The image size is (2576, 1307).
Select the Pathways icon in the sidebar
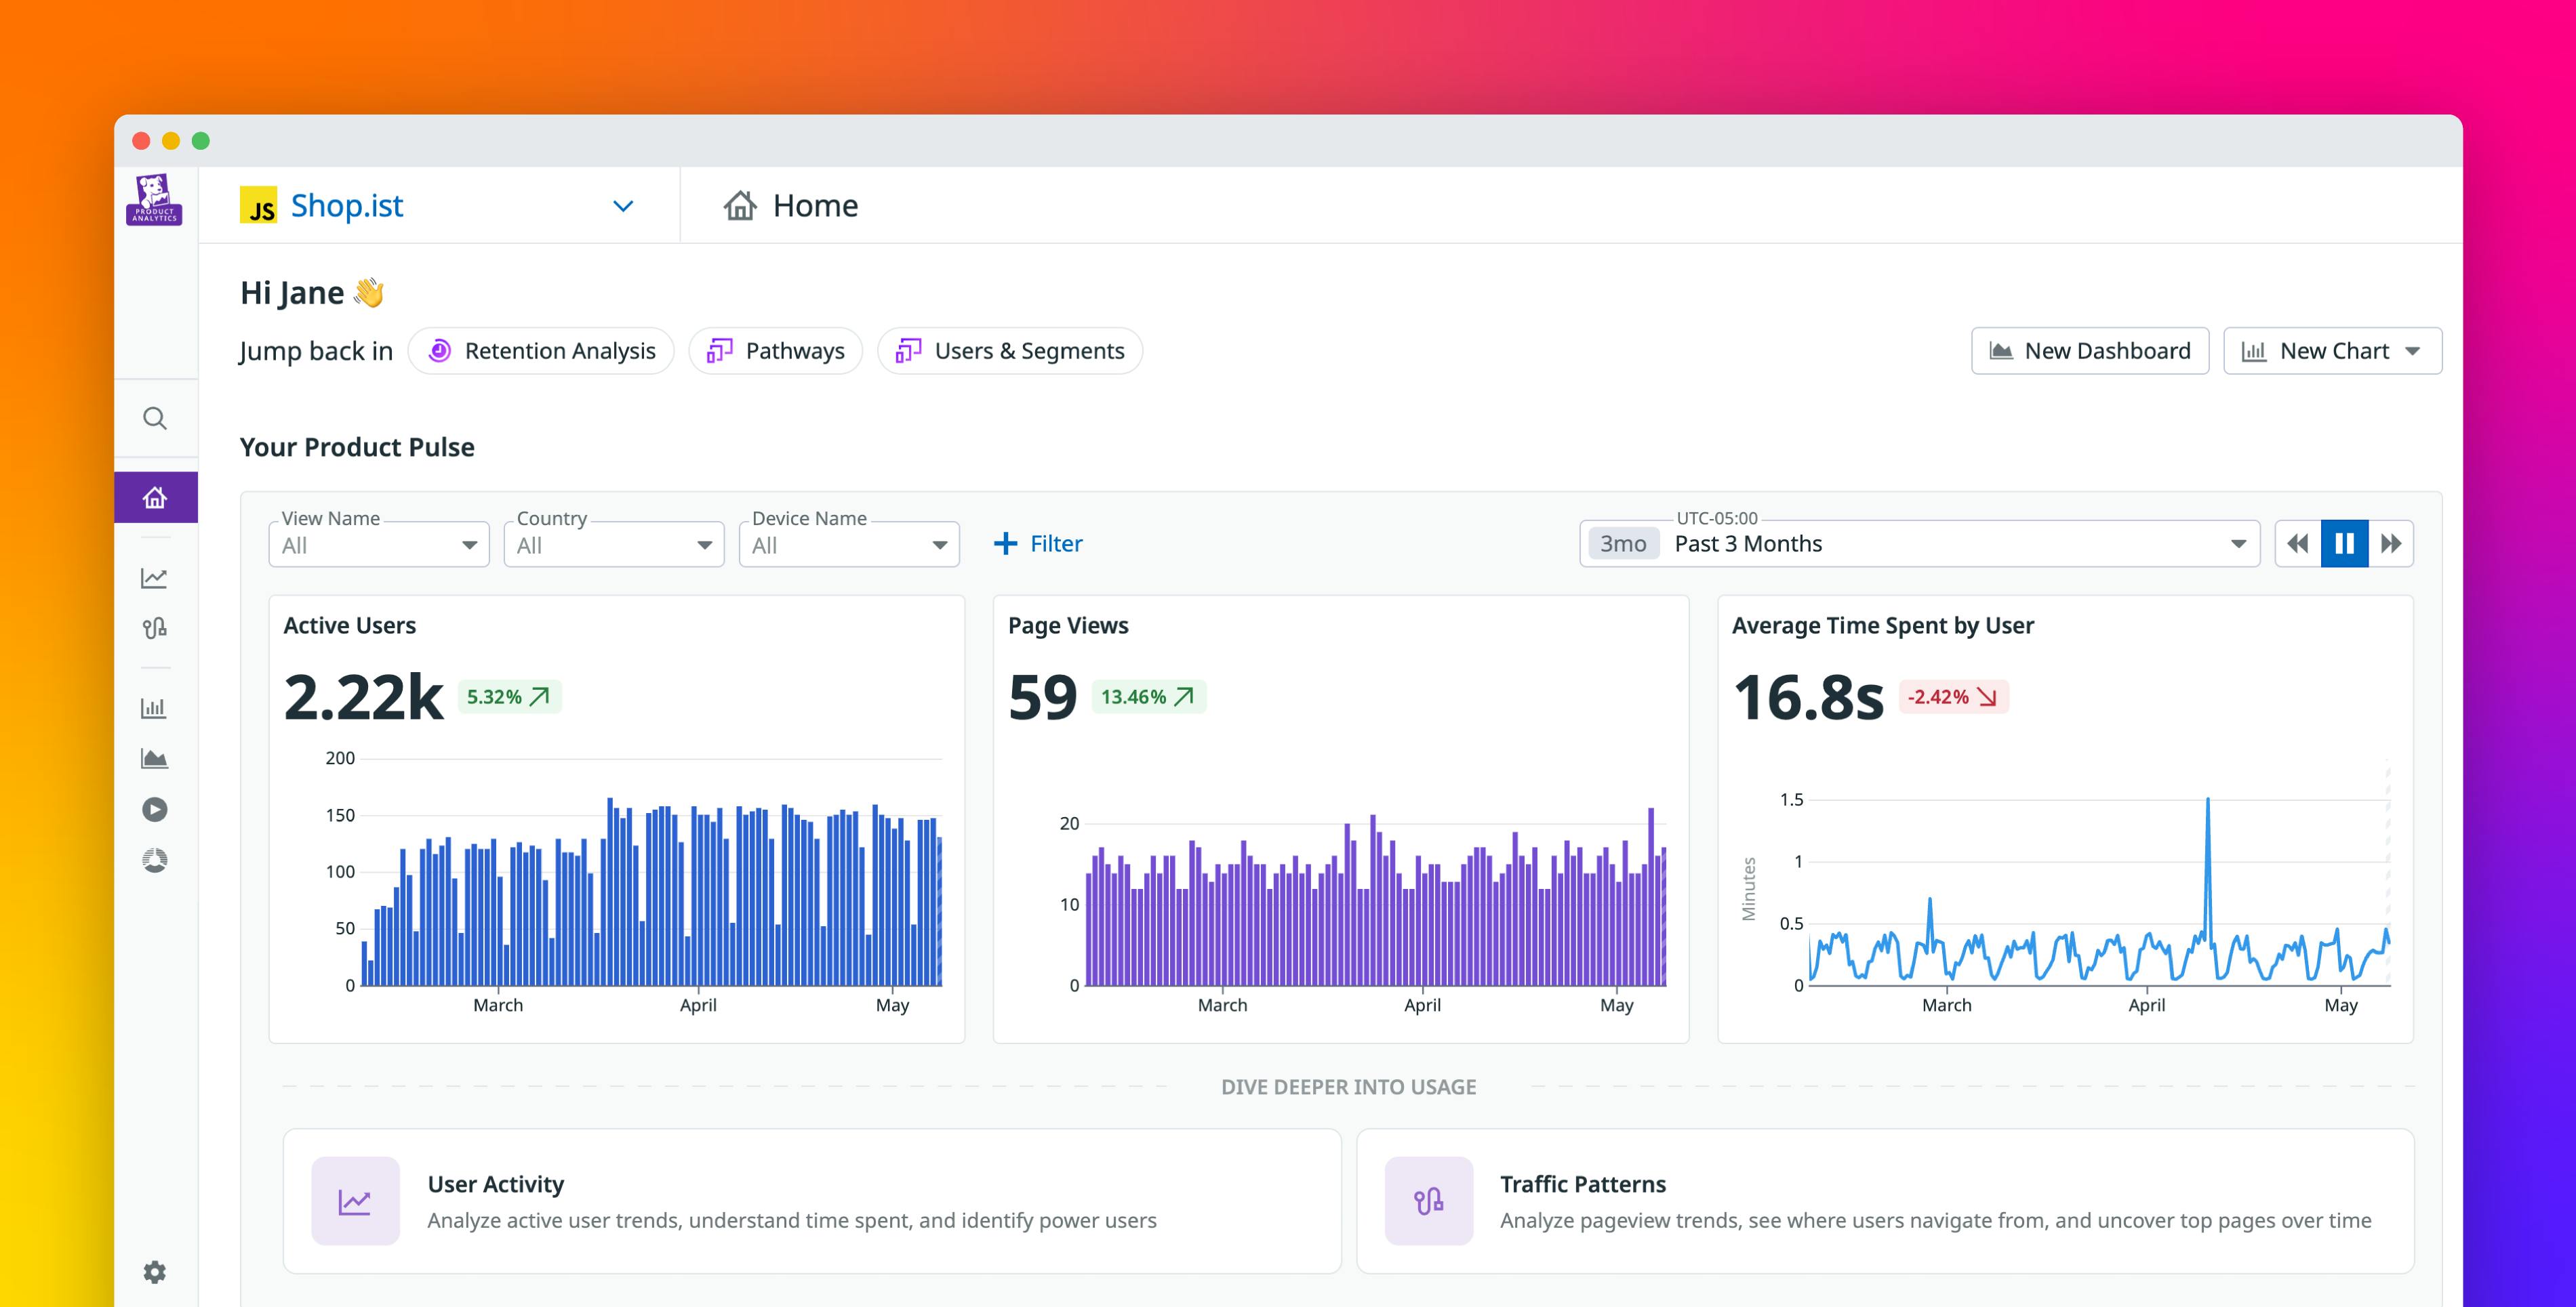(x=155, y=627)
